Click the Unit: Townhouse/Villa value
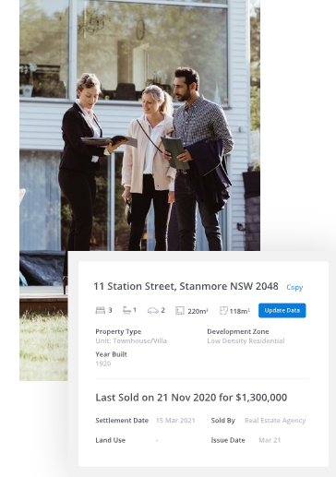This screenshot has height=477, width=336. [x=131, y=340]
